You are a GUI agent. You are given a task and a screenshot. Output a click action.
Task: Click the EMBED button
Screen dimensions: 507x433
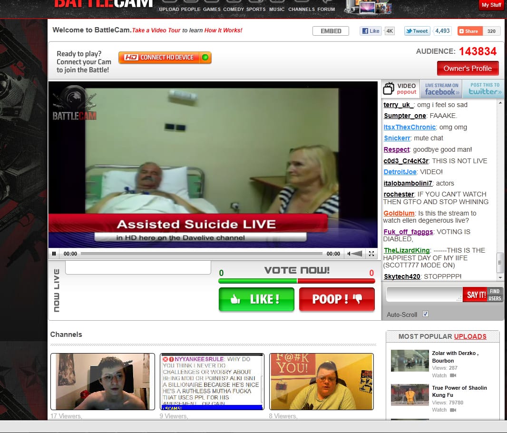[x=331, y=31]
